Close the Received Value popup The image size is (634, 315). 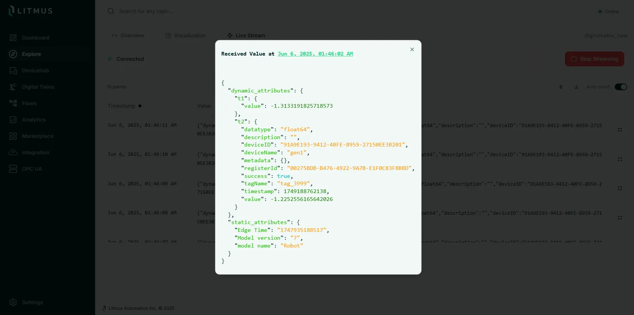tap(412, 49)
